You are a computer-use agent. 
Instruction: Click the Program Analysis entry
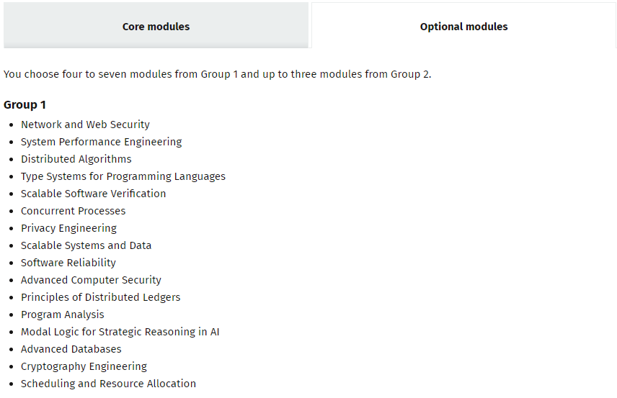(x=62, y=315)
